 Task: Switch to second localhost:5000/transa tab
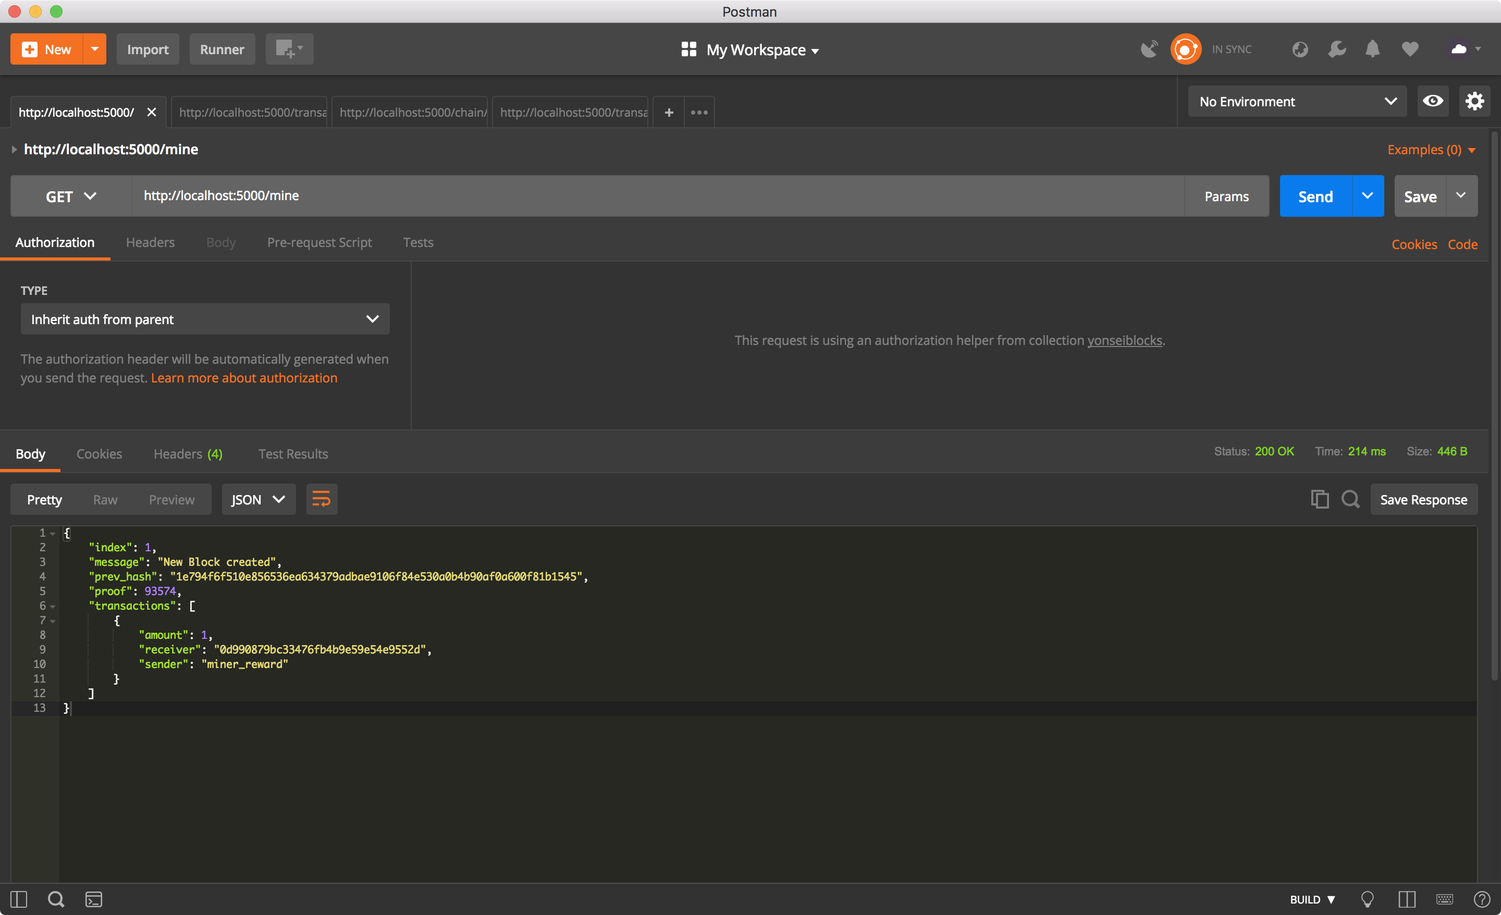point(250,112)
